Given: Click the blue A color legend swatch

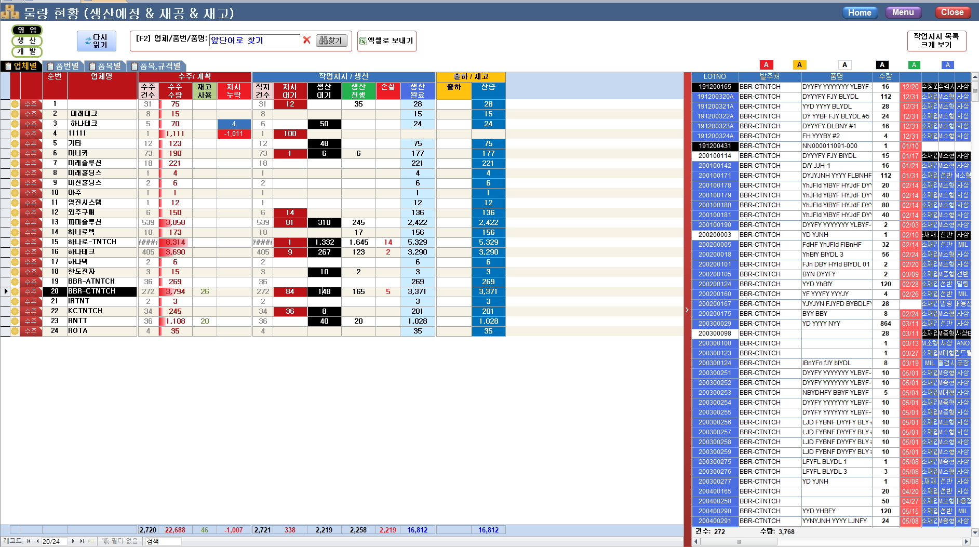Looking at the screenshot, I should tap(948, 65).
